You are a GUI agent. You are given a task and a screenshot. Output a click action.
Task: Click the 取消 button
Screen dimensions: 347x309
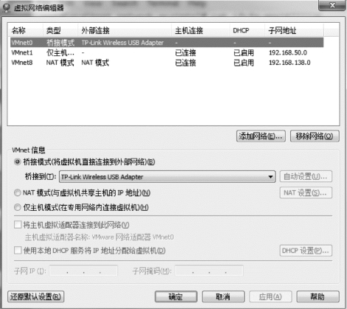pyautogui.click(x=223, y=296)
